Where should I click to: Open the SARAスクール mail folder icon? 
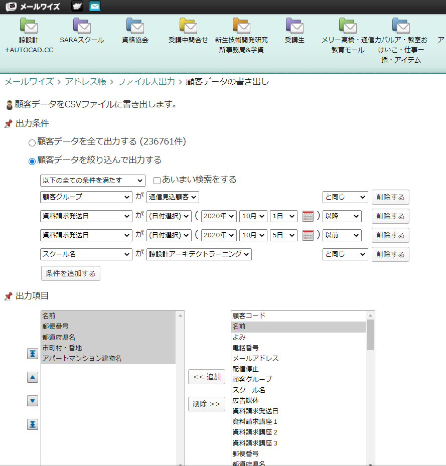click(x=82, y=26)
